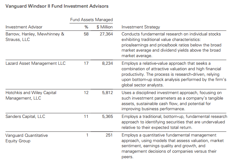Click the 251 asset amount

point(109,135)
